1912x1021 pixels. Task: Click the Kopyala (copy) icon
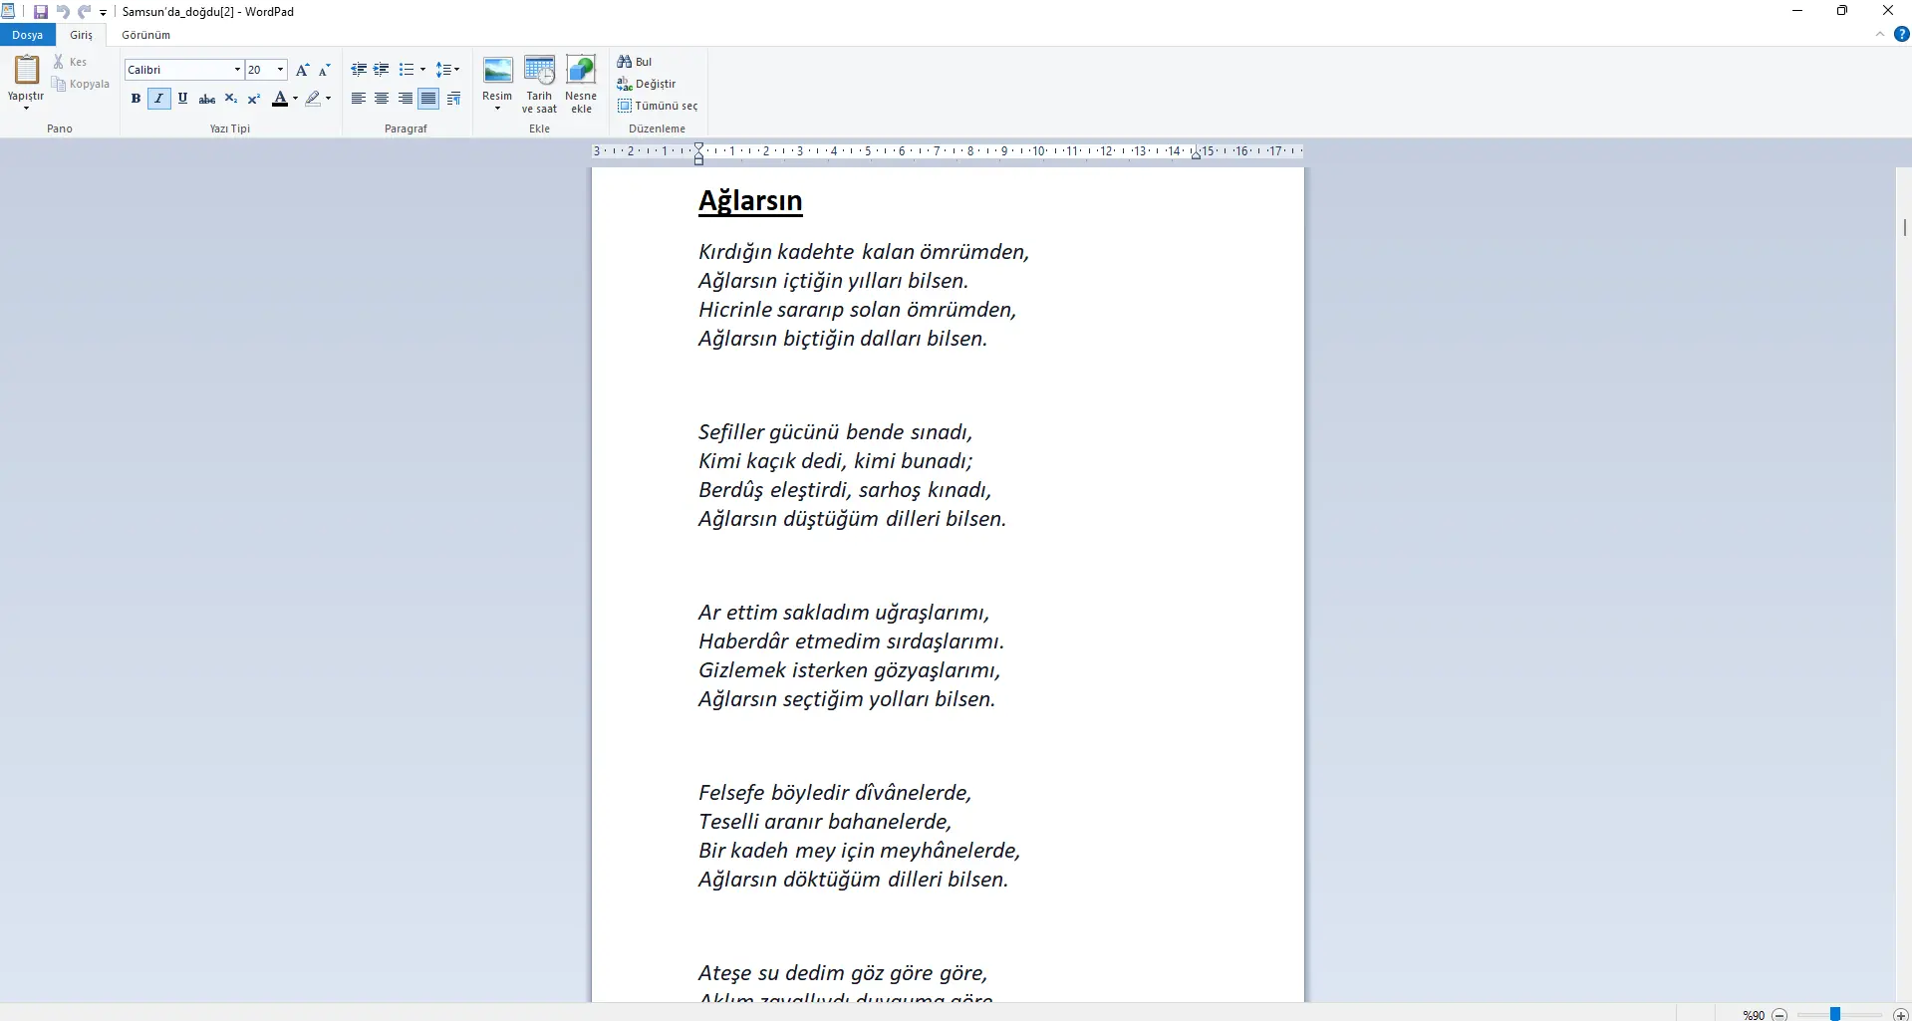point(59,85)
